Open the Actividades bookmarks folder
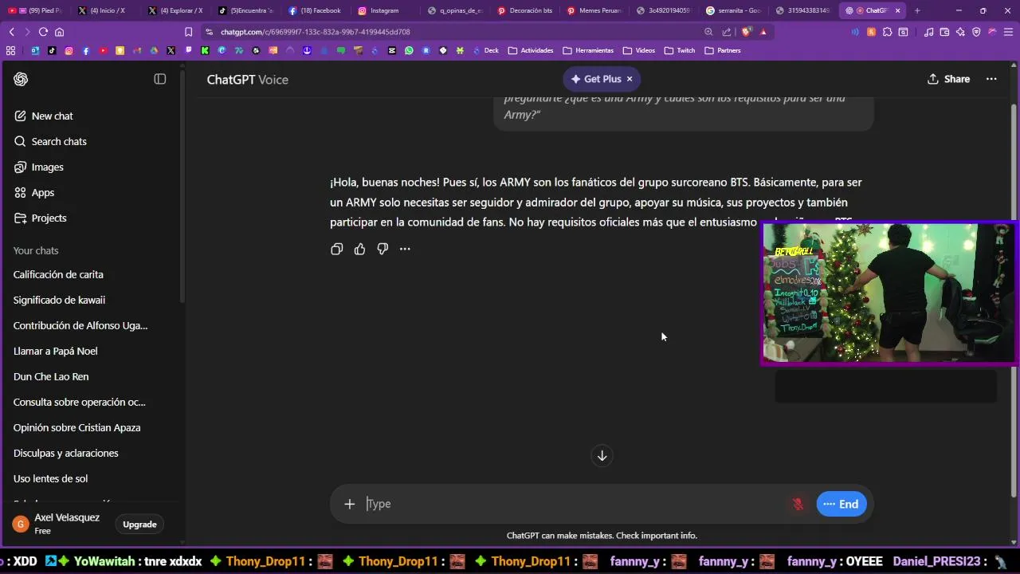The width and height of the screenshot is (1020, 574). [530, 50]
